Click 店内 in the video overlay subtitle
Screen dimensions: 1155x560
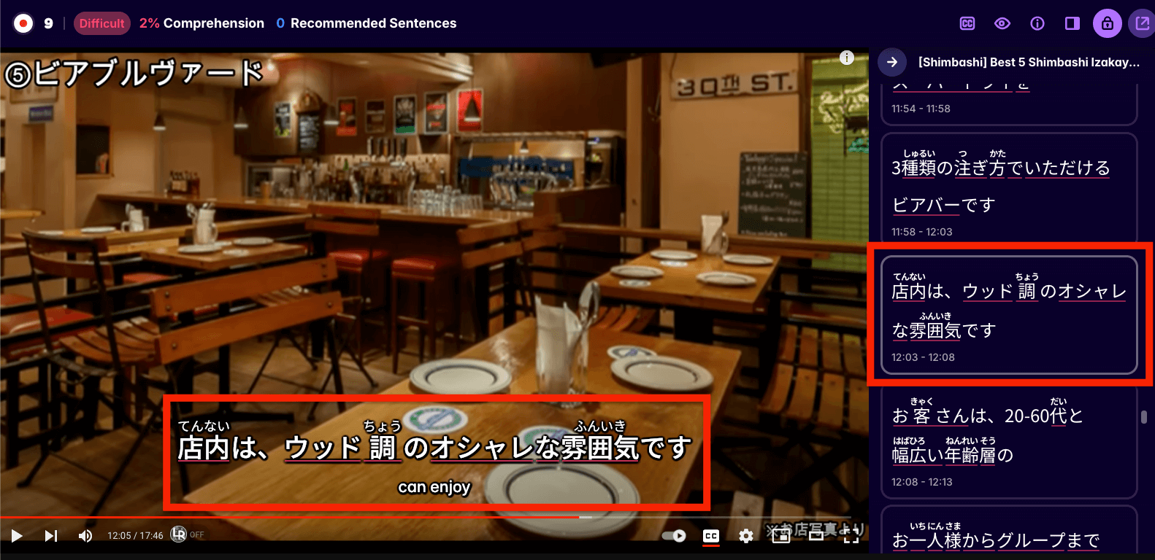(204, 448)
